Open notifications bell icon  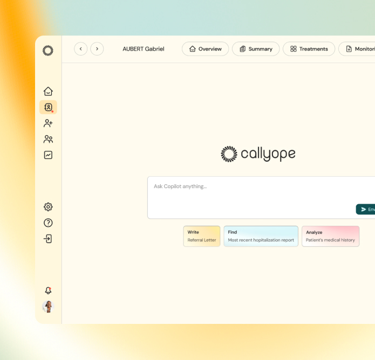[48, 290]
